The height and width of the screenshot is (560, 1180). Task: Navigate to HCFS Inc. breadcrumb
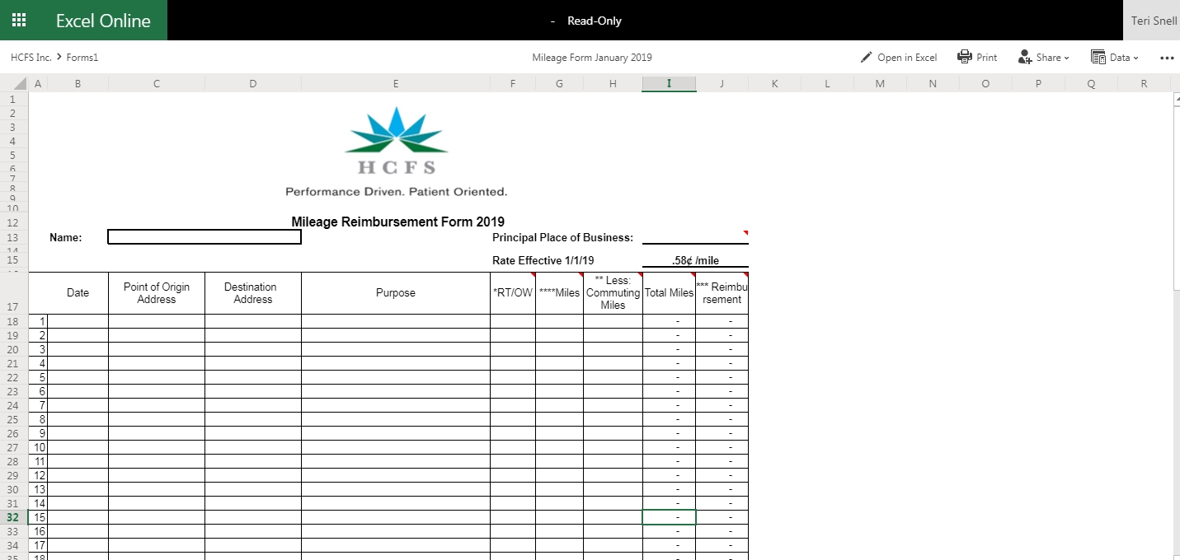(31, 58)
